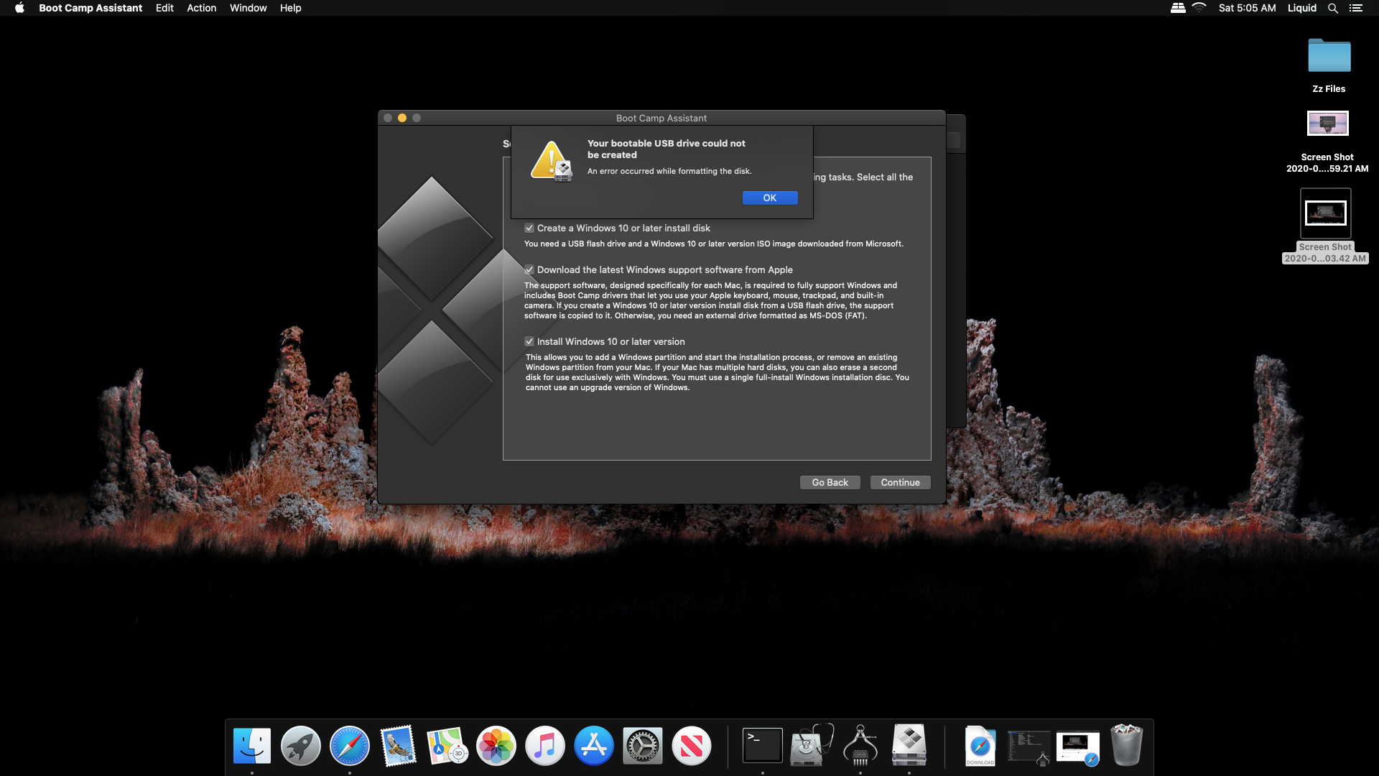Open the Edit menu
This screenshot has height=776, width=1379.
point(164,8)
